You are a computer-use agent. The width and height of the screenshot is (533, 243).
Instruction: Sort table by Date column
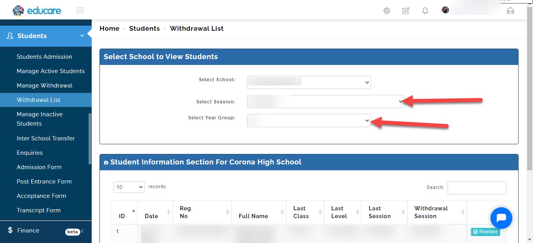tap(155, 212)
